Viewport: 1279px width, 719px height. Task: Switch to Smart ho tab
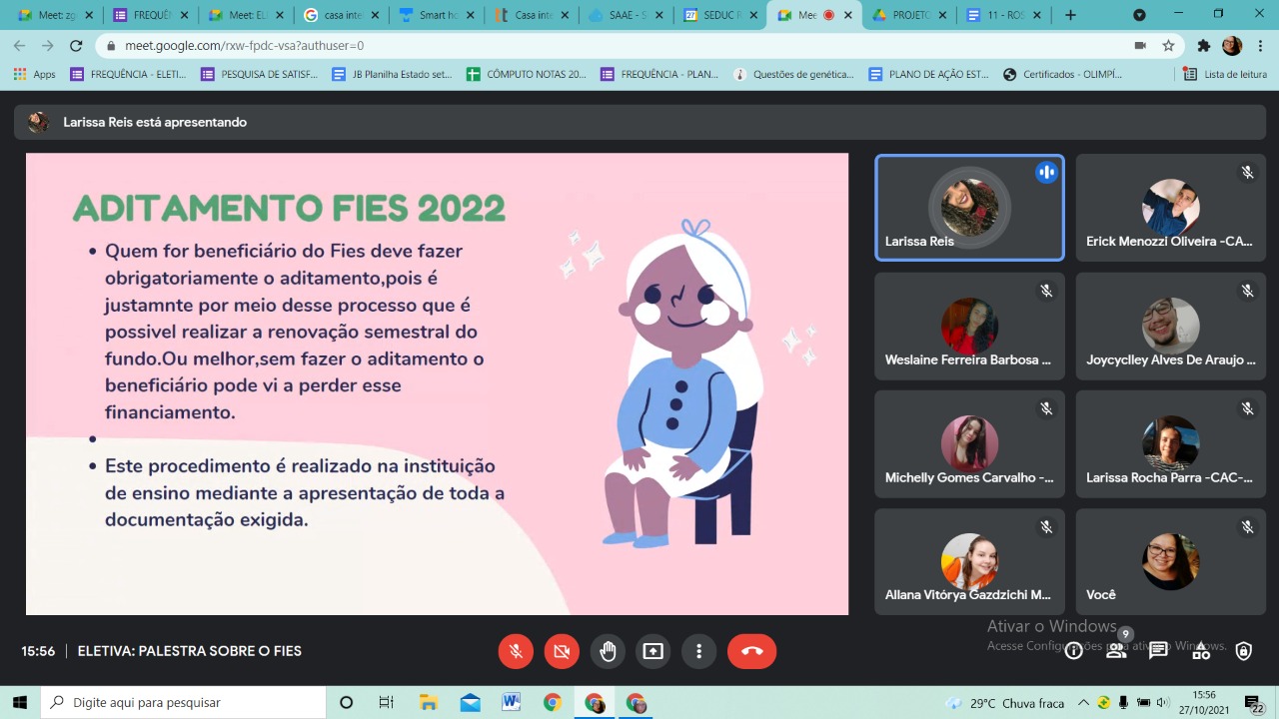click(x=434, y=15)
